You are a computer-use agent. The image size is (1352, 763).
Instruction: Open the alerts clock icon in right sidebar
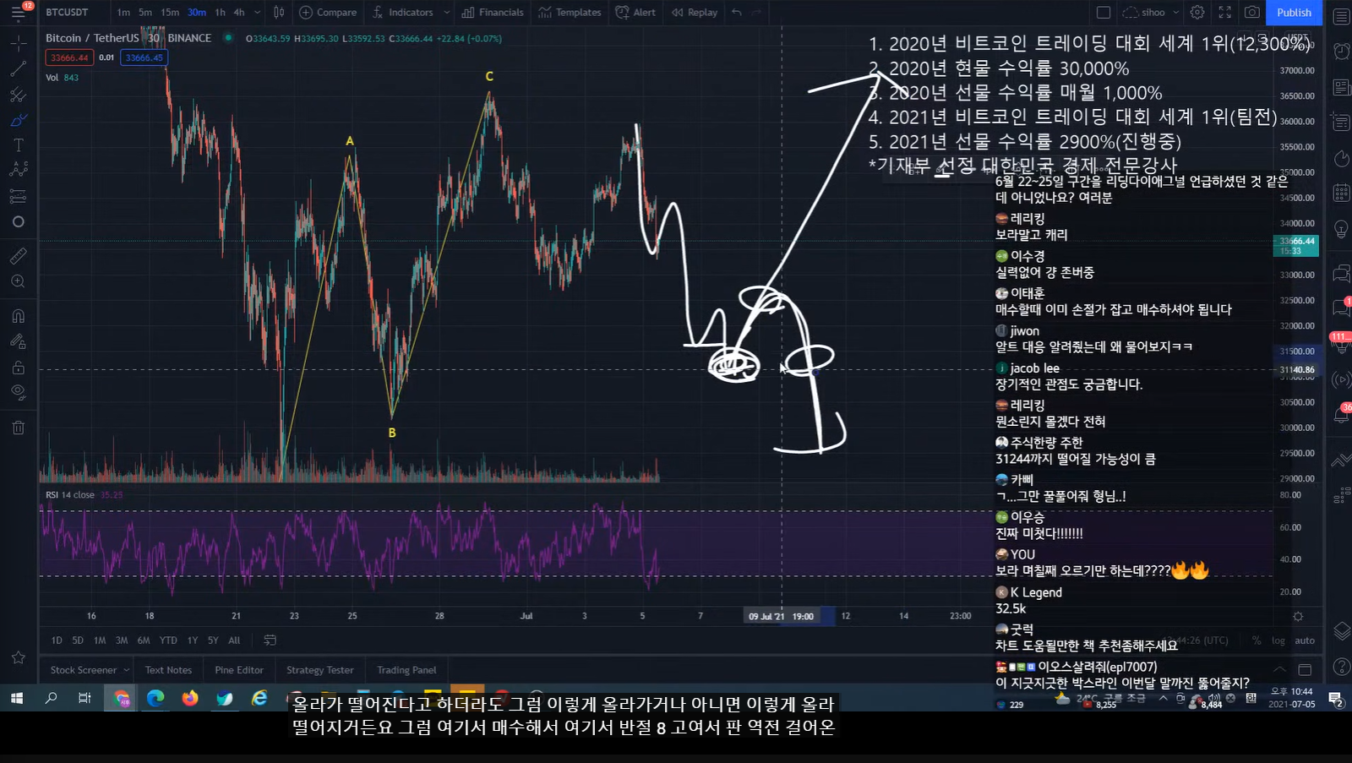tap(1341, 52)
